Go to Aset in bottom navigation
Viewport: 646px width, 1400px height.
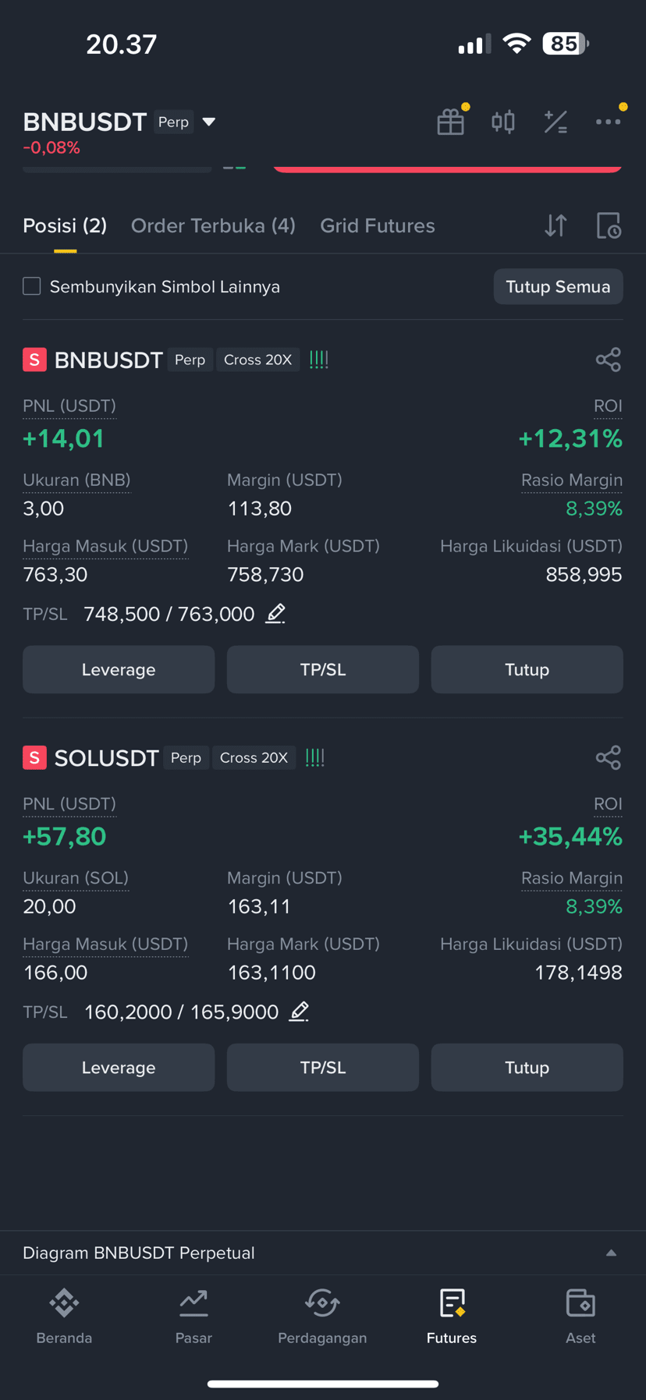580,1317
